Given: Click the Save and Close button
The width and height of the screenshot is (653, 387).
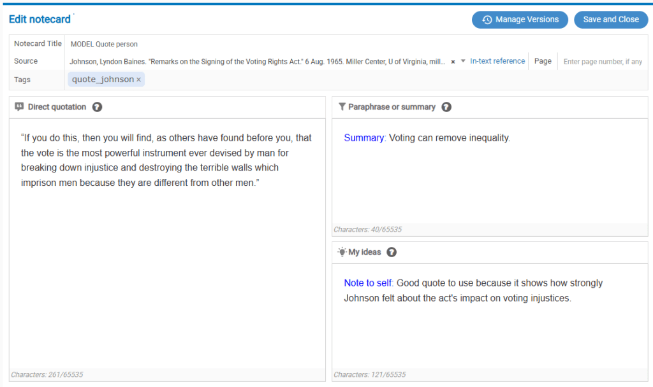Looking at the screenshot, I should pyautogui.click(x=610, y=20).
